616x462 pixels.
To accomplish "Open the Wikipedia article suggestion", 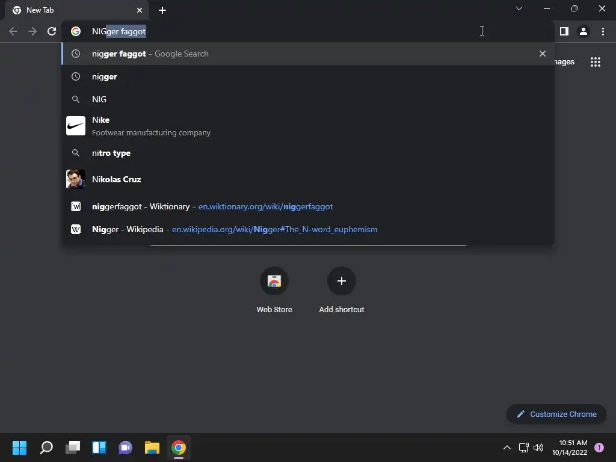I will (x=308, y=229).
